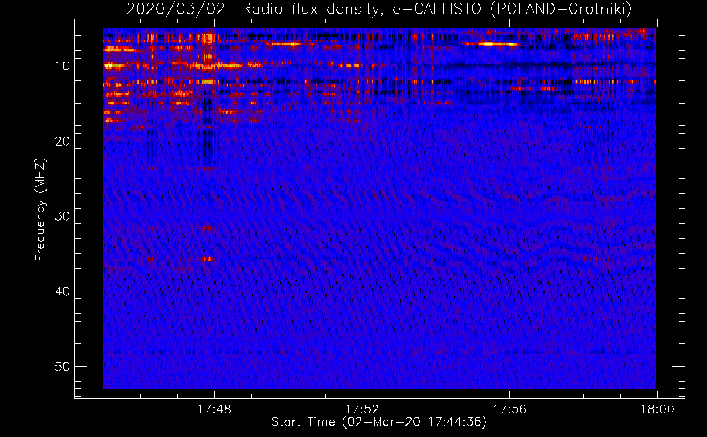Click the spectrogram heatmap plot area

[379, 208]
